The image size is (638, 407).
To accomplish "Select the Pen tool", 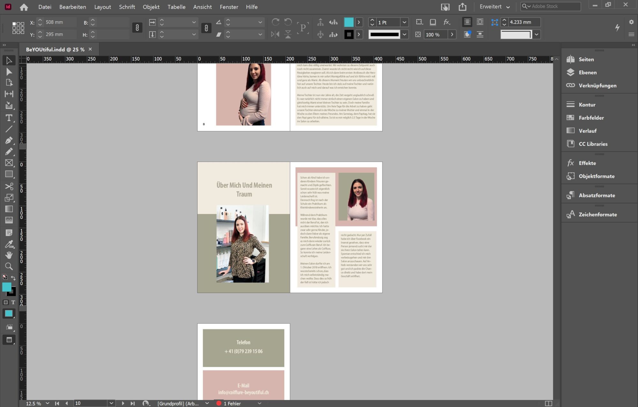I will (9, 141).
